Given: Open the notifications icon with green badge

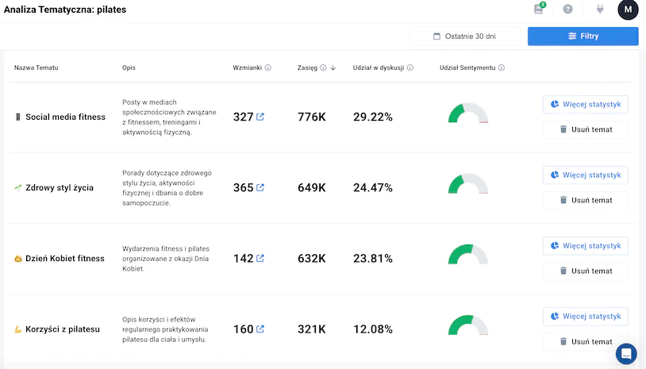Looking at the screenshot, I should (540, 9).
